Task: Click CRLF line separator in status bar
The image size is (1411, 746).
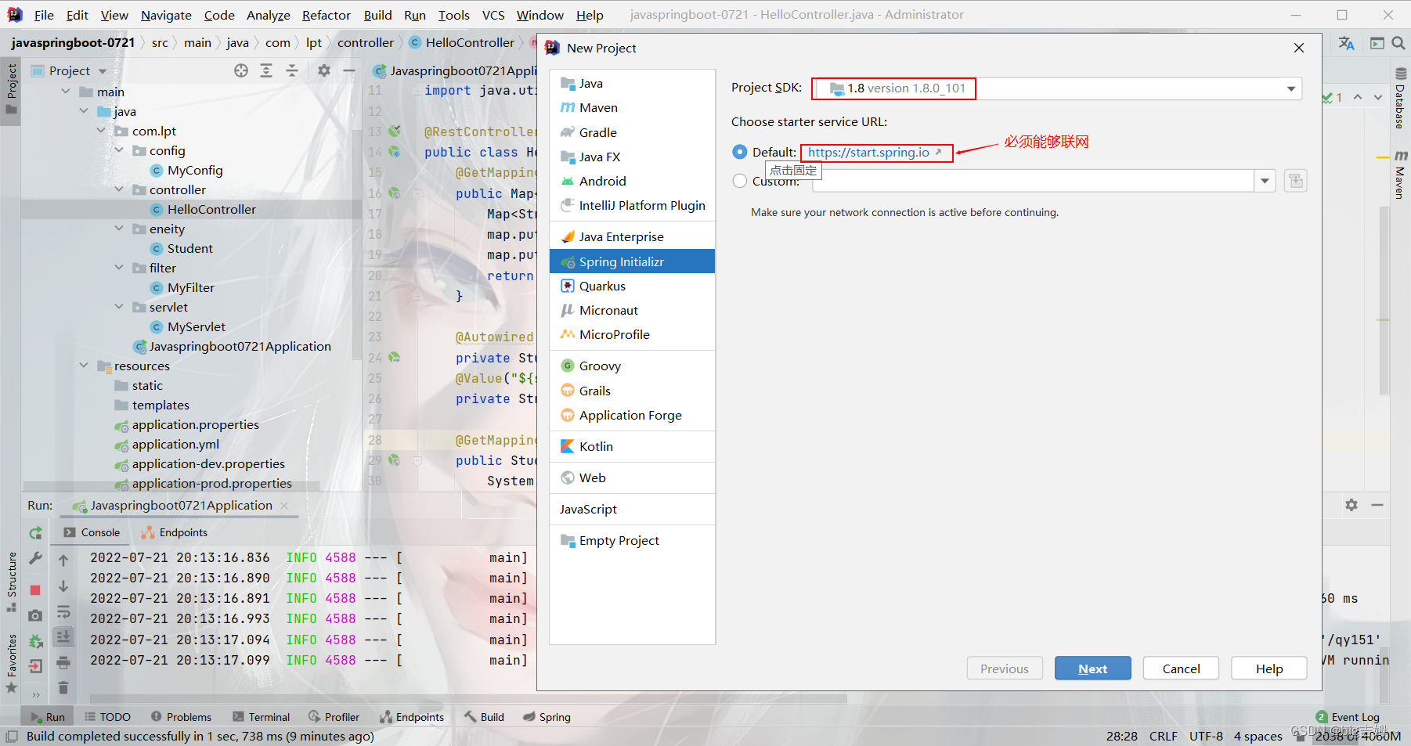Action: 1163,736
